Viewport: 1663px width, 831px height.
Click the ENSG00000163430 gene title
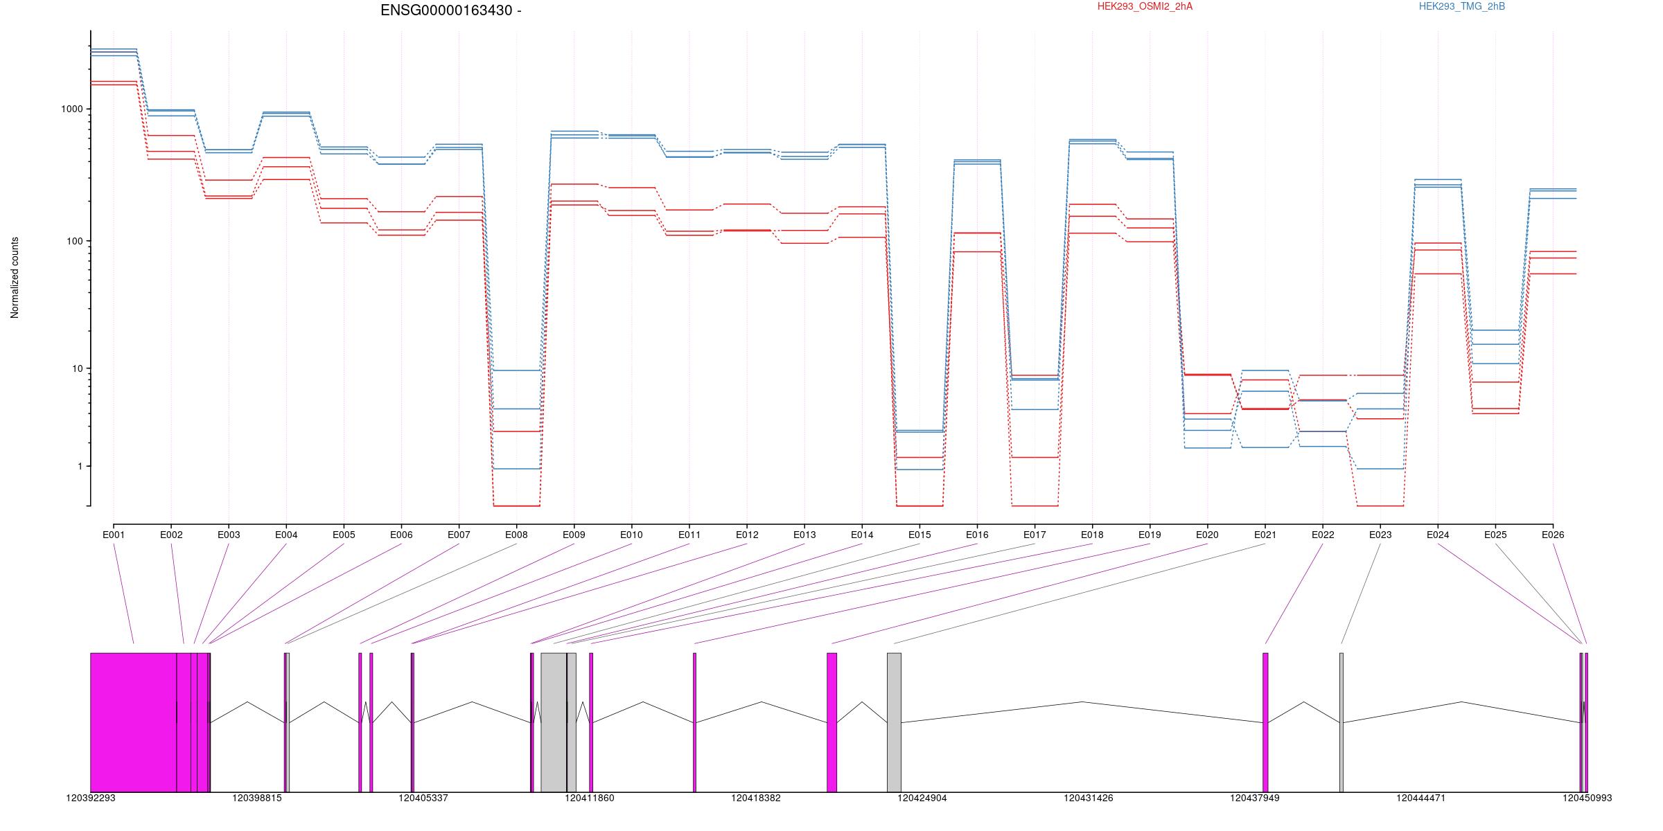tap(451, 10)
